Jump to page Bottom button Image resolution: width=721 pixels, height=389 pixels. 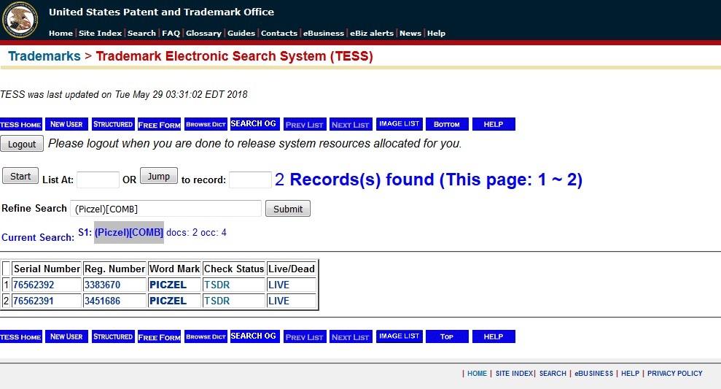(x=447, y=124)
